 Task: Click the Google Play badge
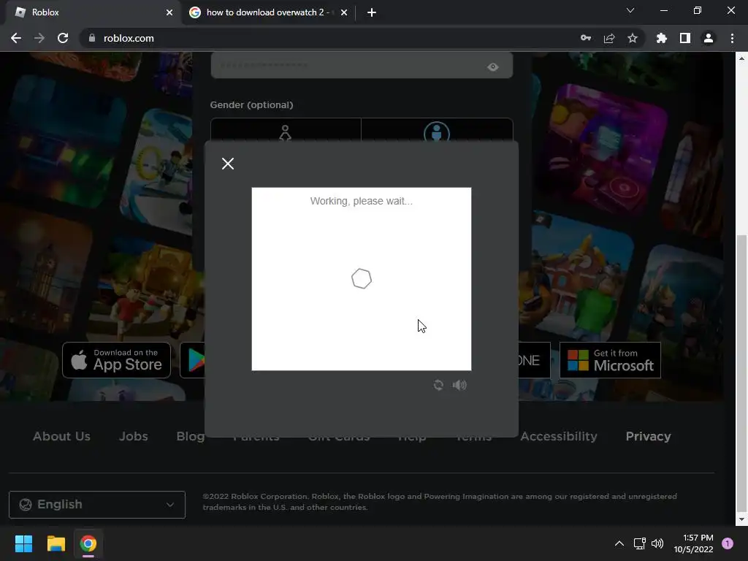pyautogui.click(x=192, y=360)
